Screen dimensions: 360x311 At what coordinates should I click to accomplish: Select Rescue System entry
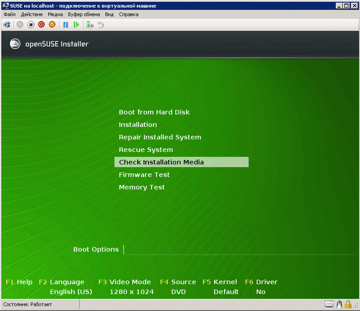pyautogui.click(x=146, y=150)
